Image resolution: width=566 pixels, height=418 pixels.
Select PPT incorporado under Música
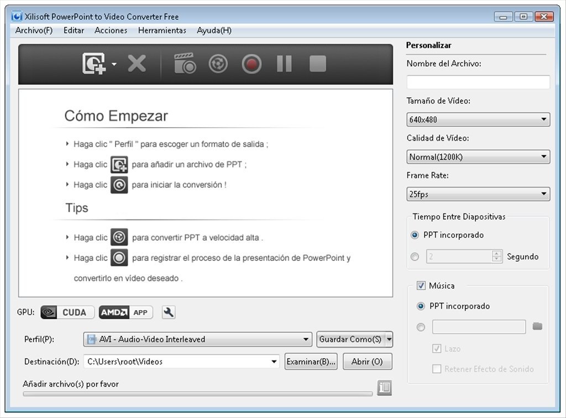point(421,306)
